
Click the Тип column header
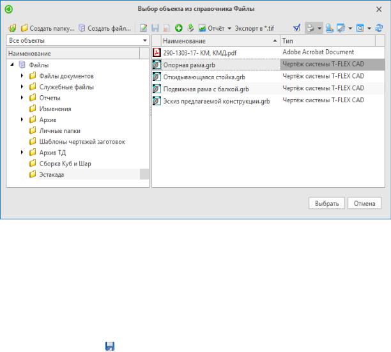coord(328,41)
